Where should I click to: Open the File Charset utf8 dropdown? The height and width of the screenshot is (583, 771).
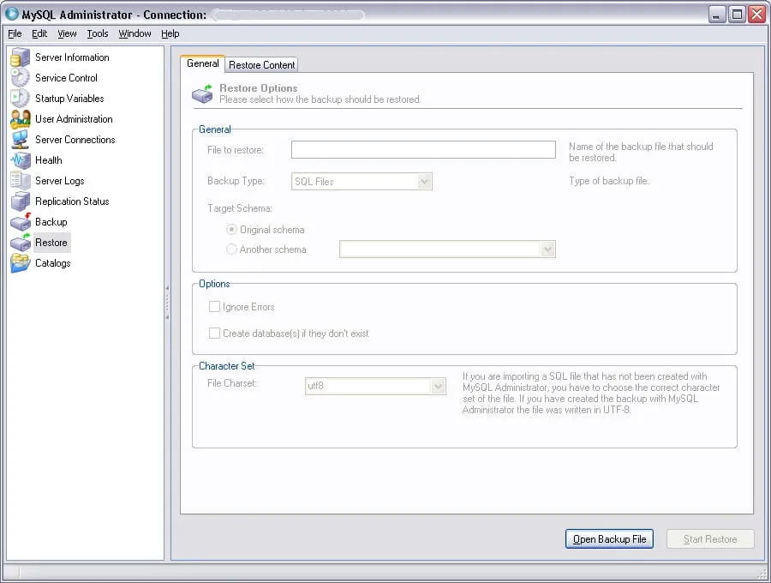point(439,386)
